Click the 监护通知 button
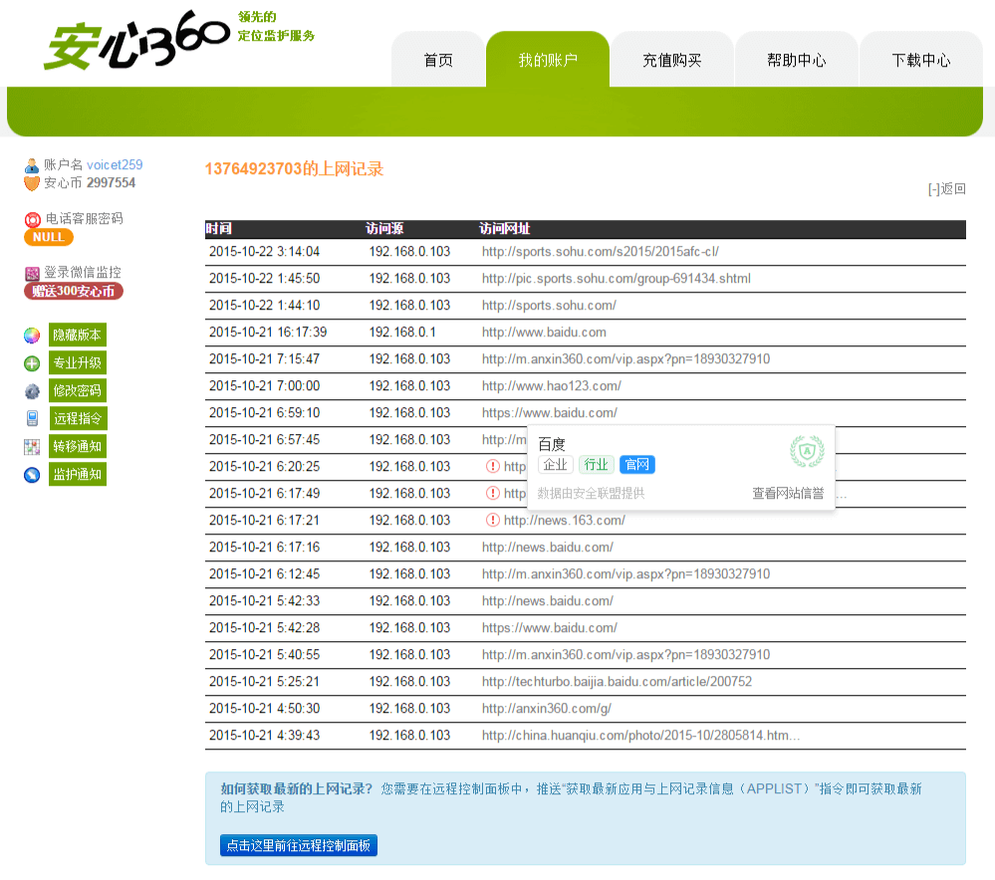Image resolution: width=995 pixels, height=880 pixels. pyautogui.click(x=78, y=475)
